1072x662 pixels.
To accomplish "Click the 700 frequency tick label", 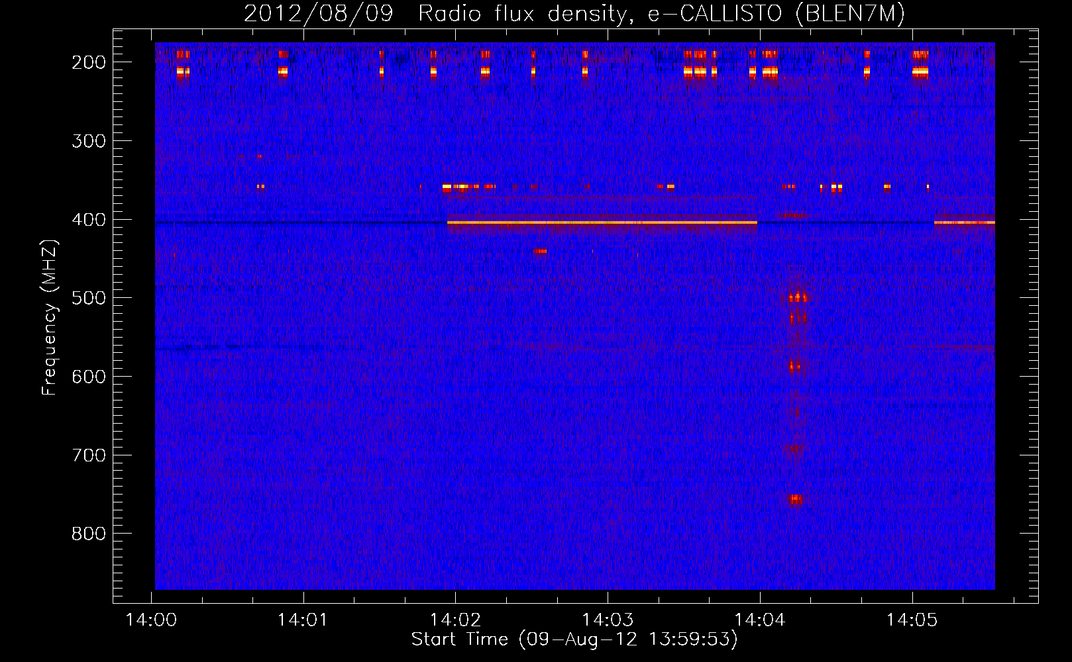I will click(x=89, y=455).
